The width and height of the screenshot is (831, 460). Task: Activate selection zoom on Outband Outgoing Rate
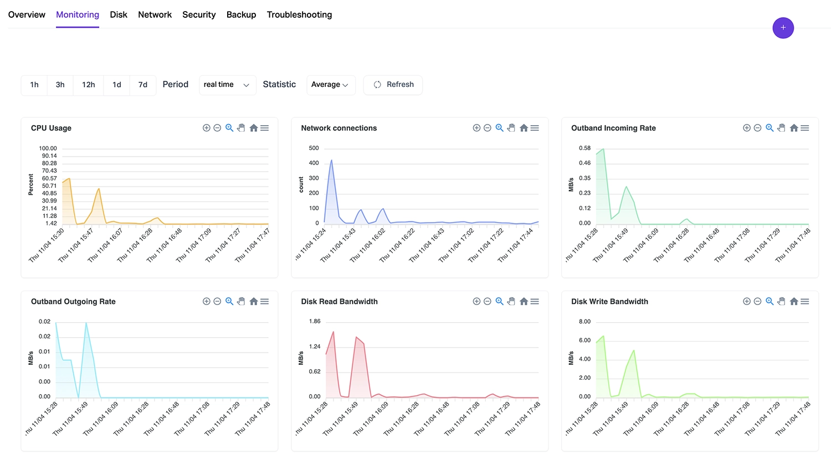coord(229,302)
